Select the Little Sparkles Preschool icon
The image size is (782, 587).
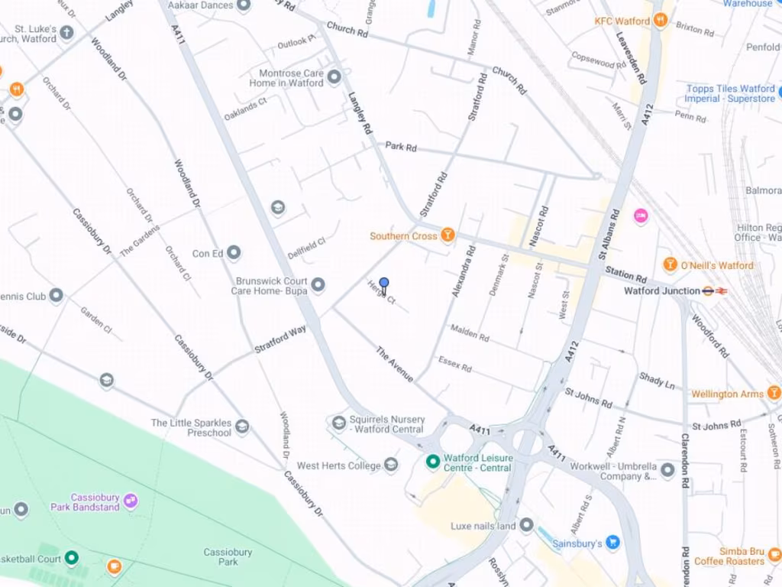[242, 426]
